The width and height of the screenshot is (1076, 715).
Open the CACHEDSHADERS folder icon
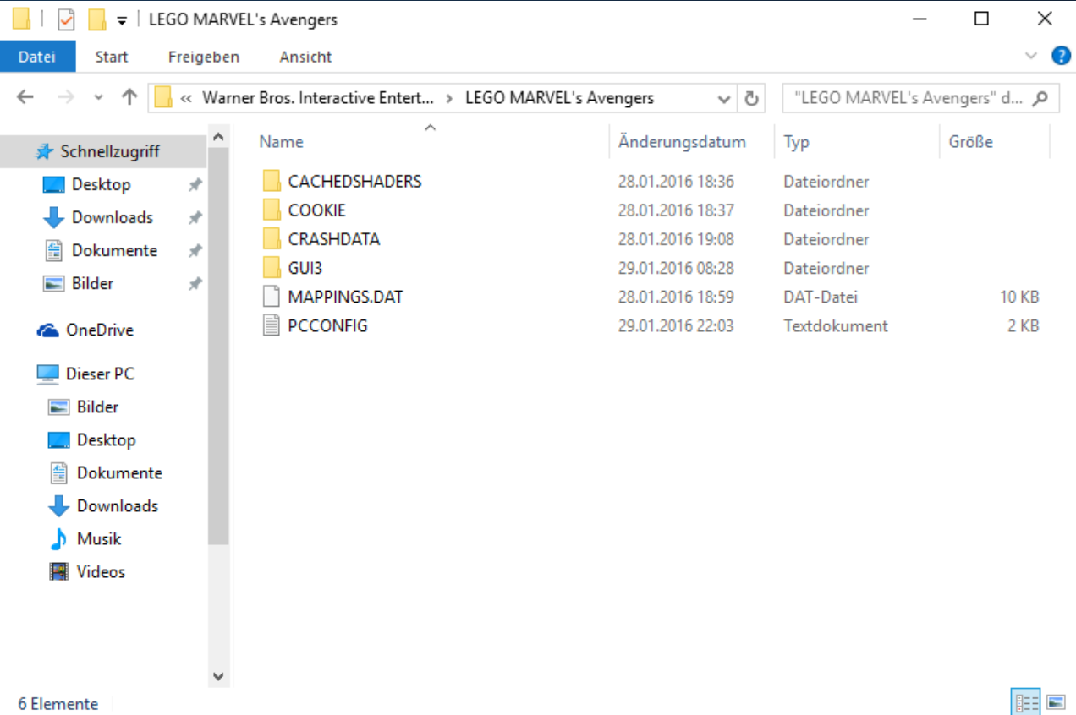tap(271, 181)
